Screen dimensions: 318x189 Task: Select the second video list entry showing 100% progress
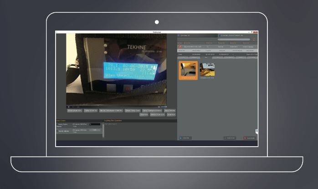point(79,131)
